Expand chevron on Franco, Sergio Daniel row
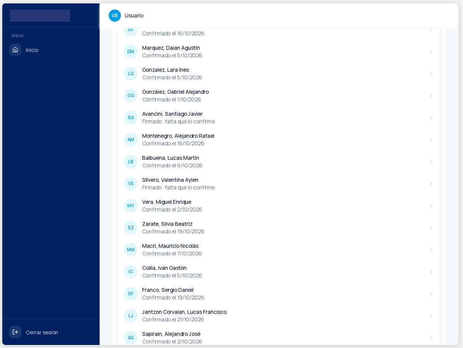Screen dimensions: 463x348 (x=431, y=294)
